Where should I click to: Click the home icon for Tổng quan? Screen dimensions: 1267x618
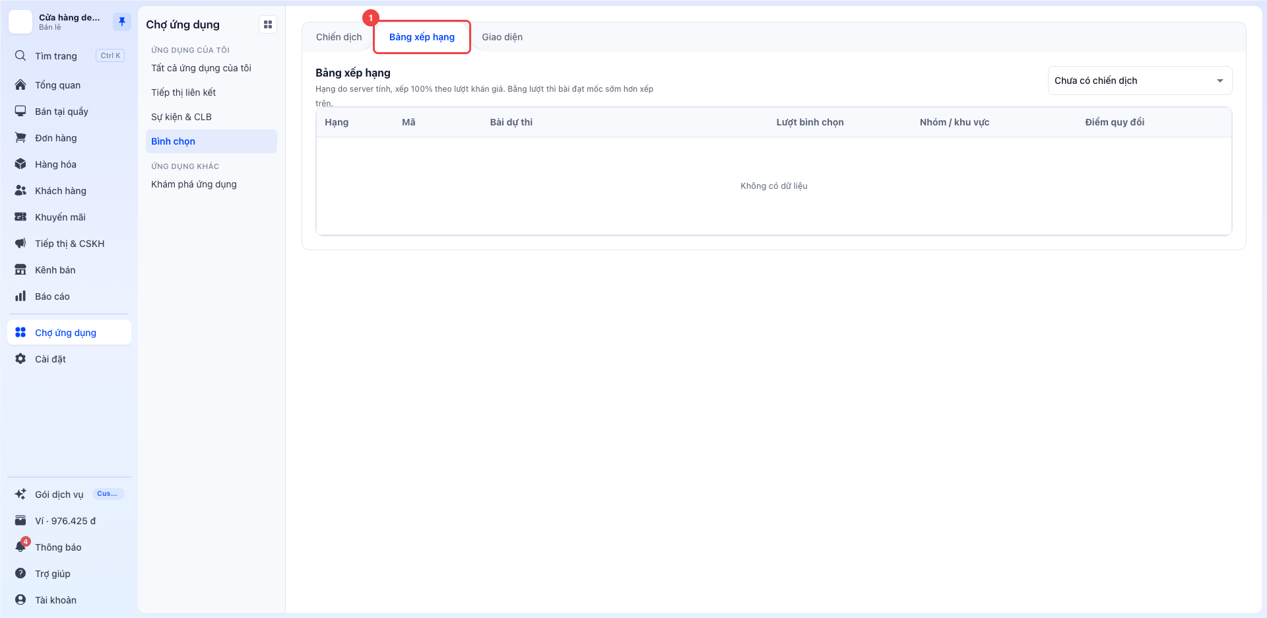[x=20, y=85]
